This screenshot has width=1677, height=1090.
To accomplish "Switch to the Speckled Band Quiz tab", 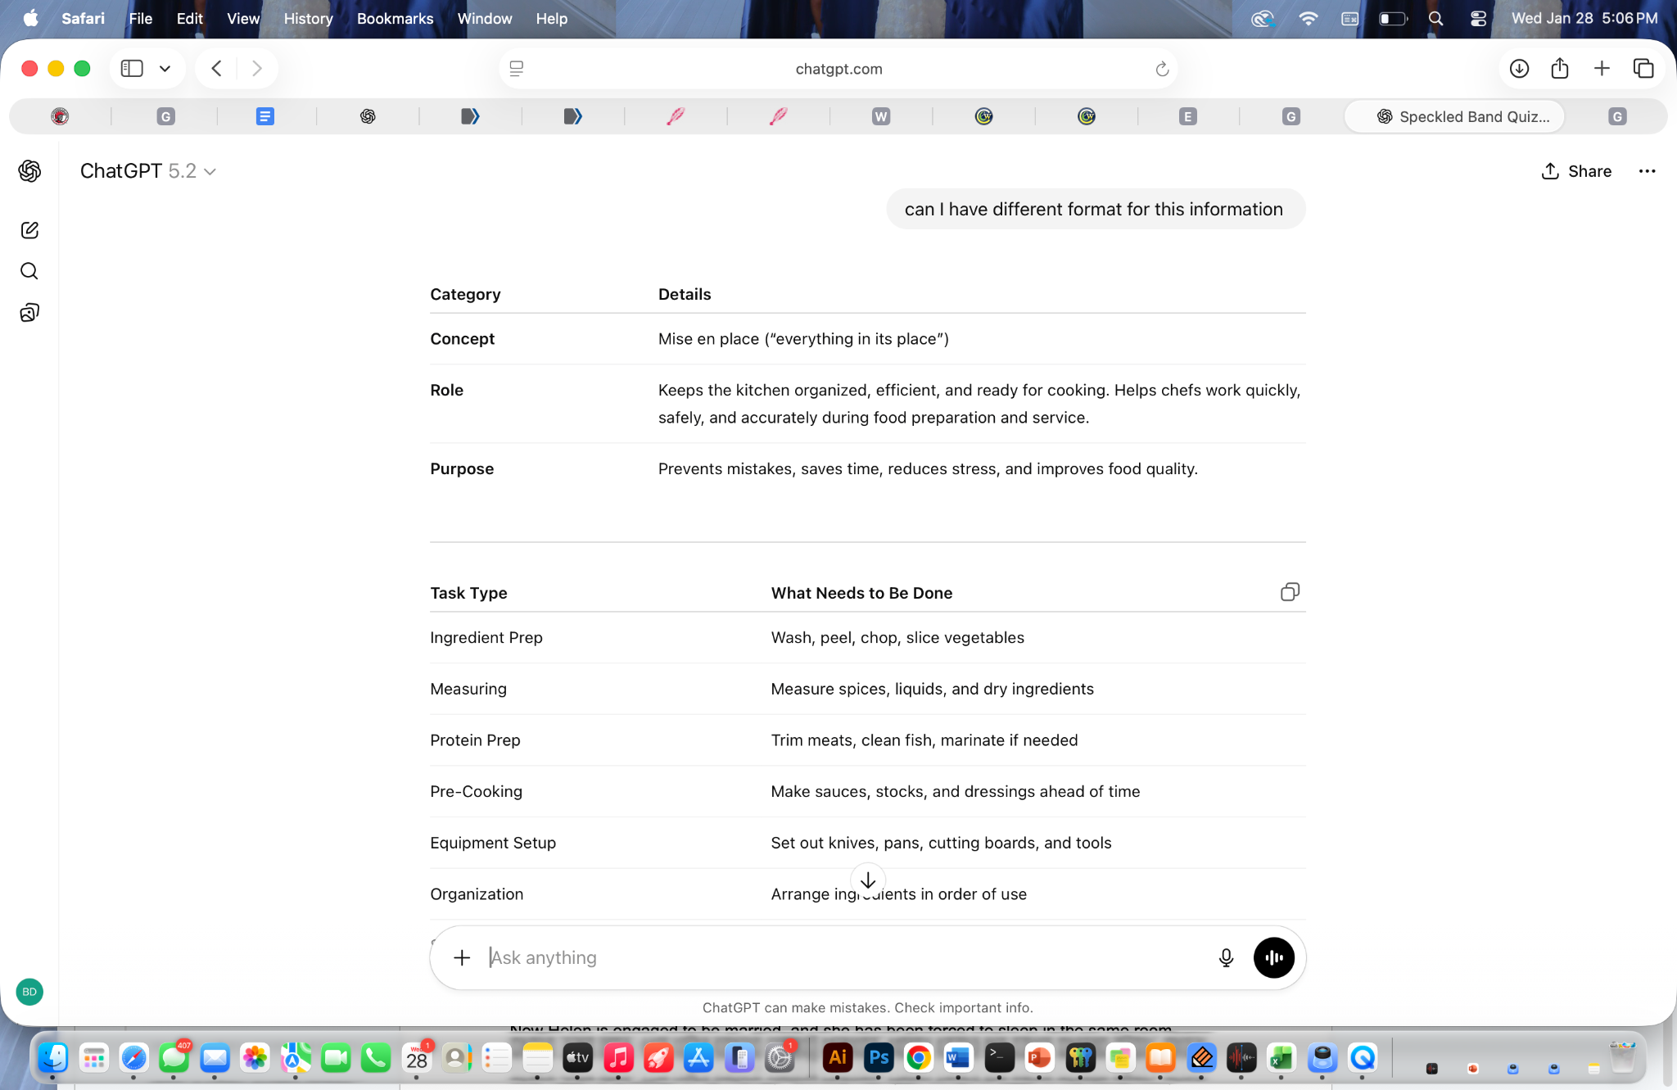I will pos(1462,116).
